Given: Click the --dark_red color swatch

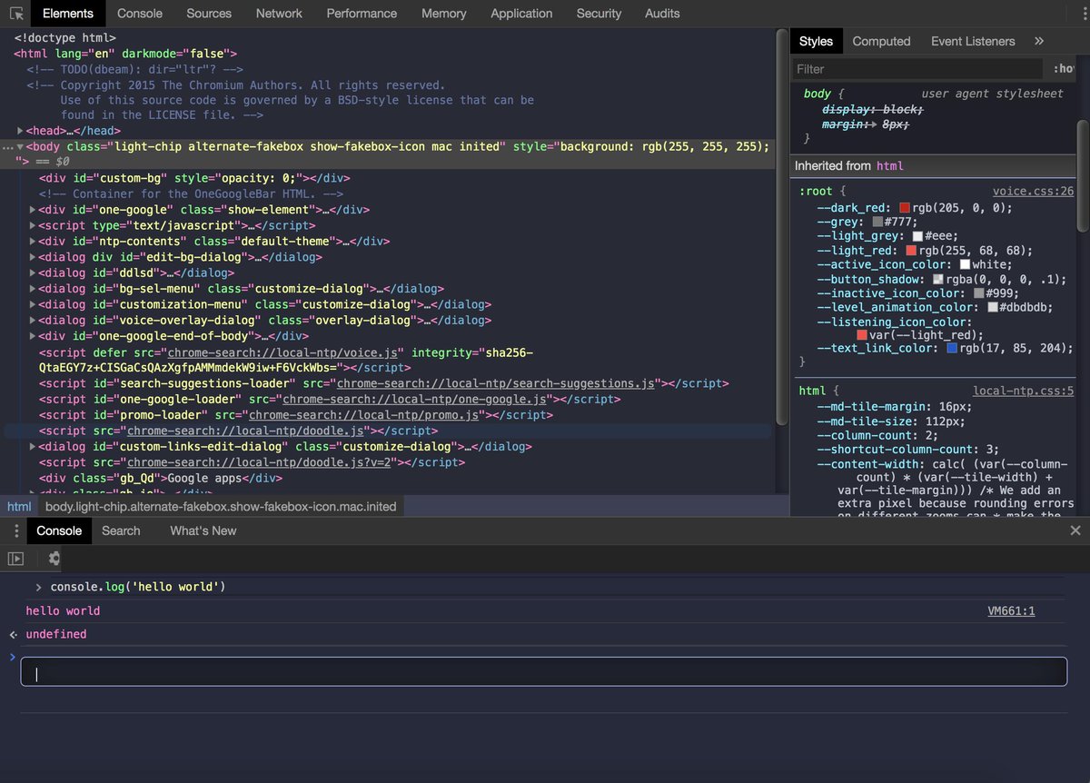Looking at the screenshot, I should tap(905, 208).
